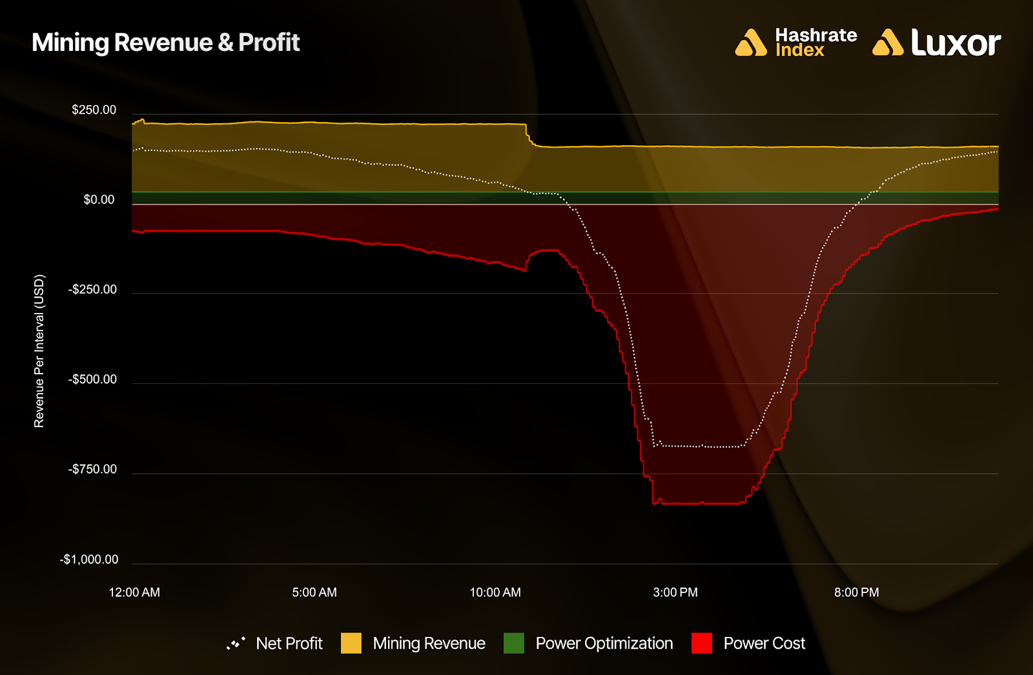Click the green Power Optimization legend swatch

514,643
